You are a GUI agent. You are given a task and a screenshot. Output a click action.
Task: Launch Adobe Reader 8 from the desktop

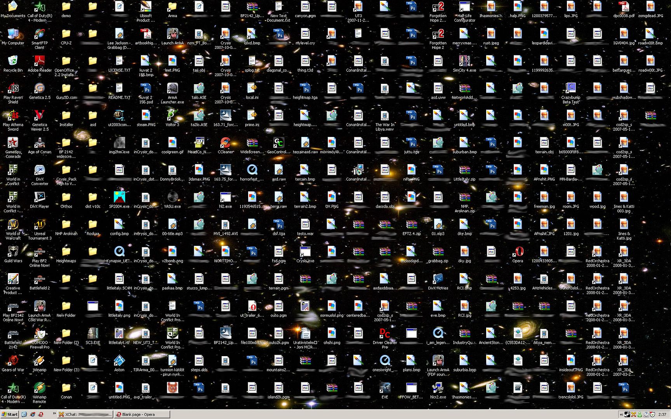pos(39,61)
